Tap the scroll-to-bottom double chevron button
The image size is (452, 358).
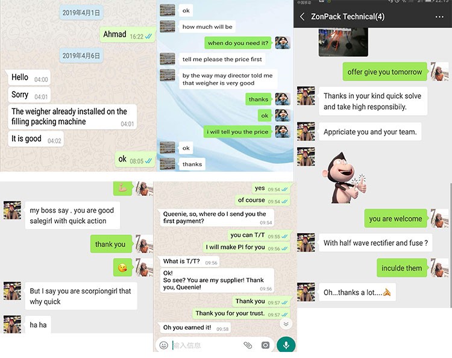pos(286,324)
